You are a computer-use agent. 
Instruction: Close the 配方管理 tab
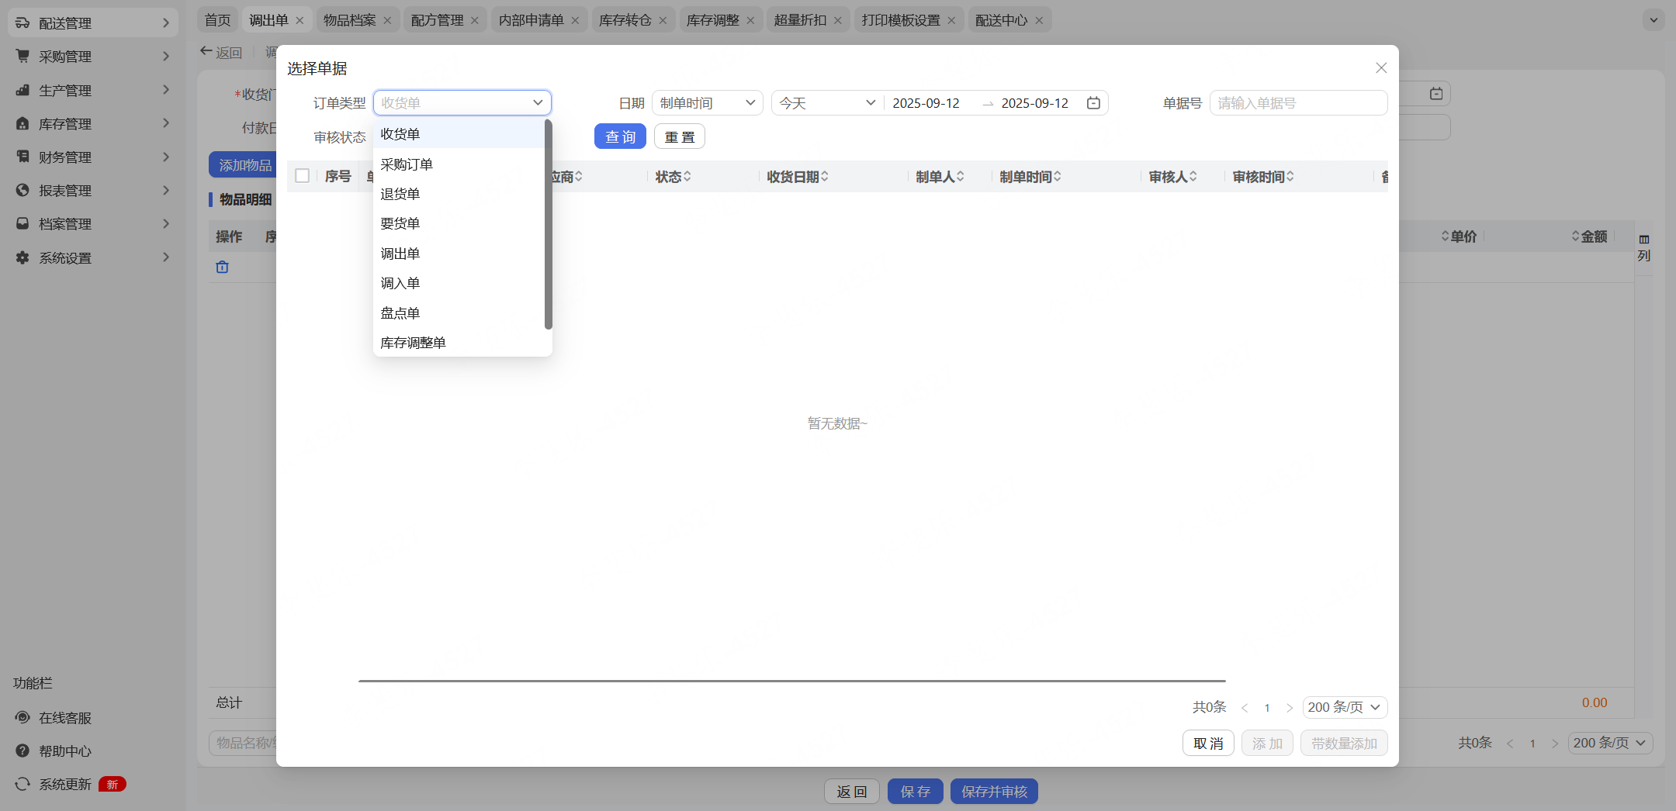pyautogui.click(x=475, y=20)
